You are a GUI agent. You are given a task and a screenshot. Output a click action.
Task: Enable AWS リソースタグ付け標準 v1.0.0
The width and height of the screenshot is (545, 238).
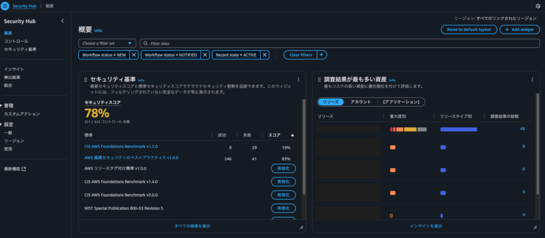coord(283,168)
